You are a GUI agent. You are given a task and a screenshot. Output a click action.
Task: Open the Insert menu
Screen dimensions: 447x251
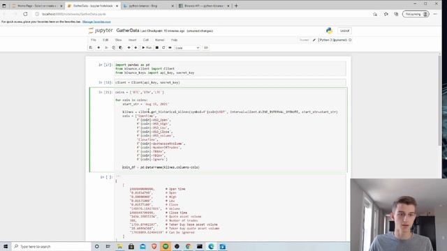point(132,40)
